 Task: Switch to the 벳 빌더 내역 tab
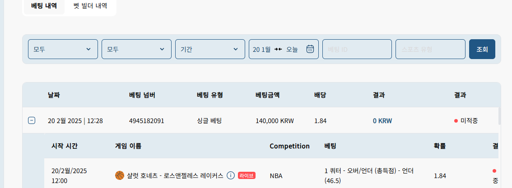pos(90,6)
